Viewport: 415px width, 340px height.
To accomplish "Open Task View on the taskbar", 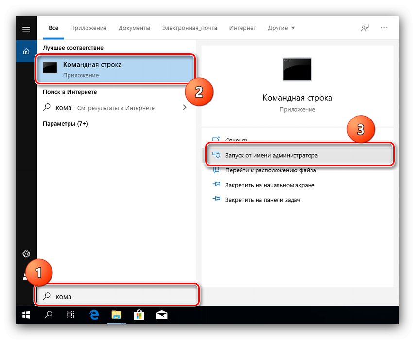I will tap(70, 315).
